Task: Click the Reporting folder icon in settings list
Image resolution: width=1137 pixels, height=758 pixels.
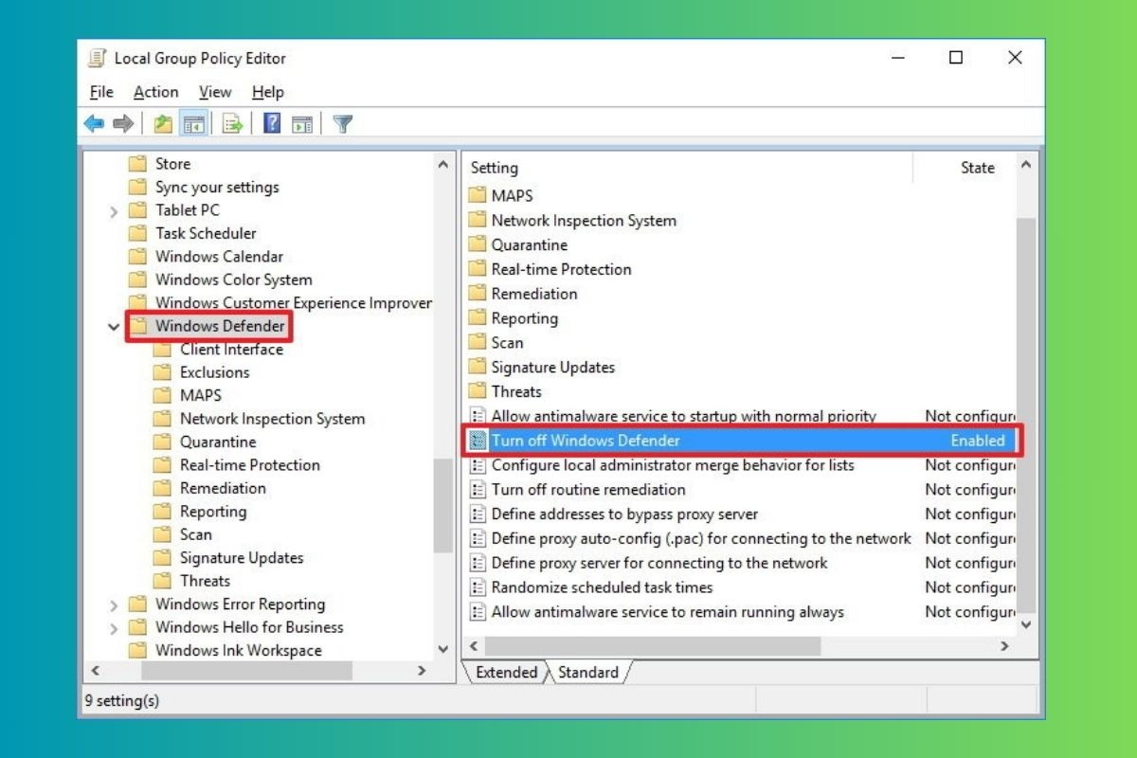Action: coord(478,318)
